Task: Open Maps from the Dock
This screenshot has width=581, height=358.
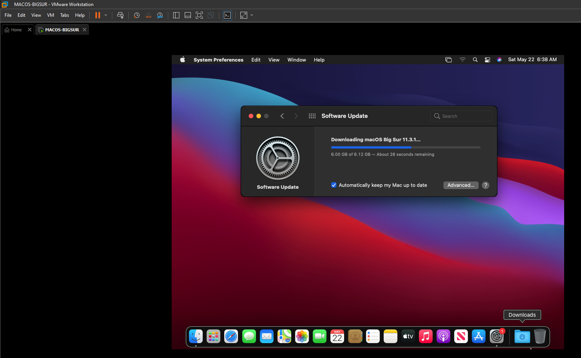Action: pos(284,336)
